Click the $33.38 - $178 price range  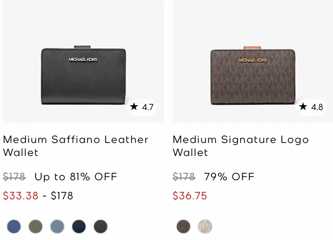pos(38,196)
